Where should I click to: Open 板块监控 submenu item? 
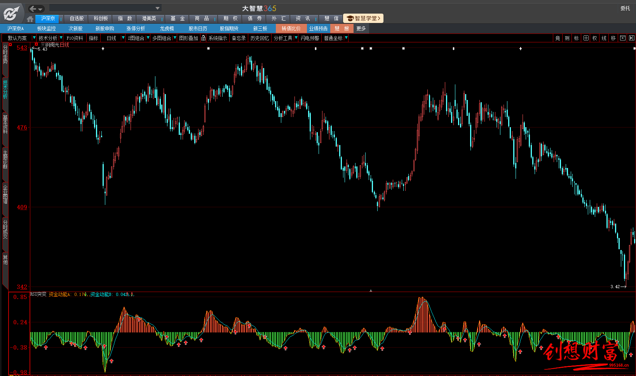click(47, 28)
